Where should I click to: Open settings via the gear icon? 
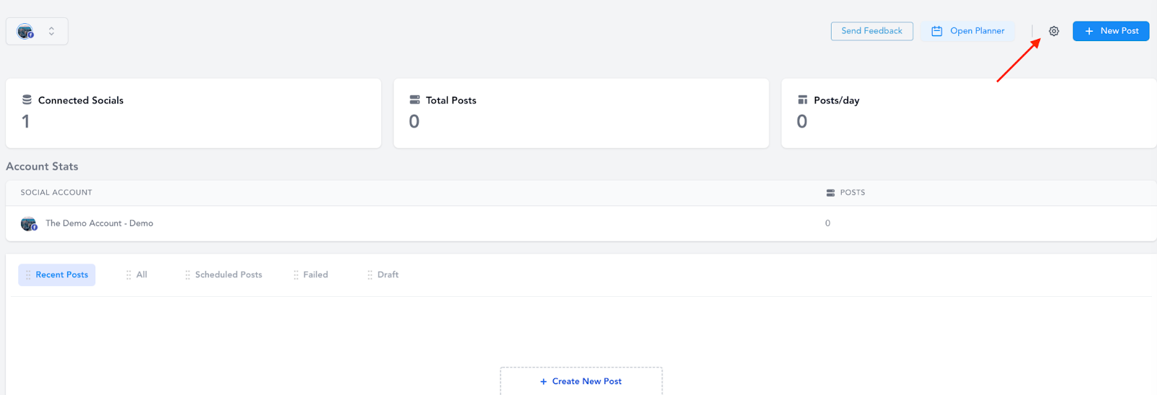click(1054, 31)
